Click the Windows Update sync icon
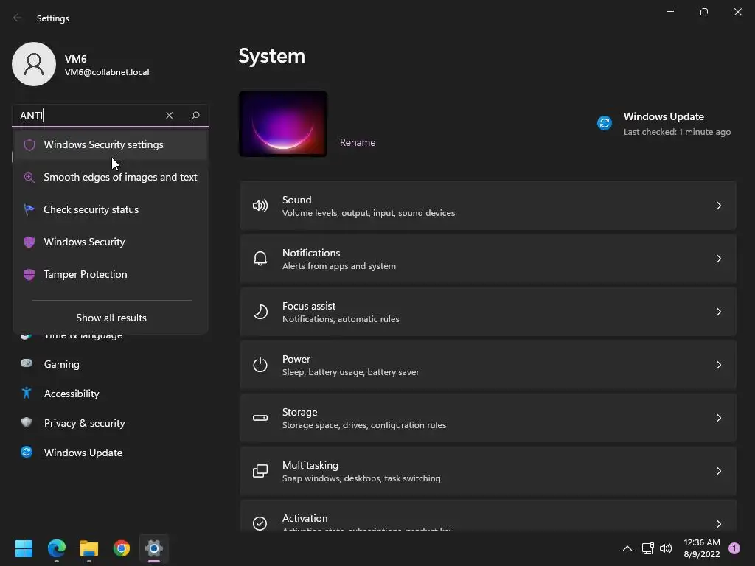Screen dimensions: 755x566 coord(605,123)
